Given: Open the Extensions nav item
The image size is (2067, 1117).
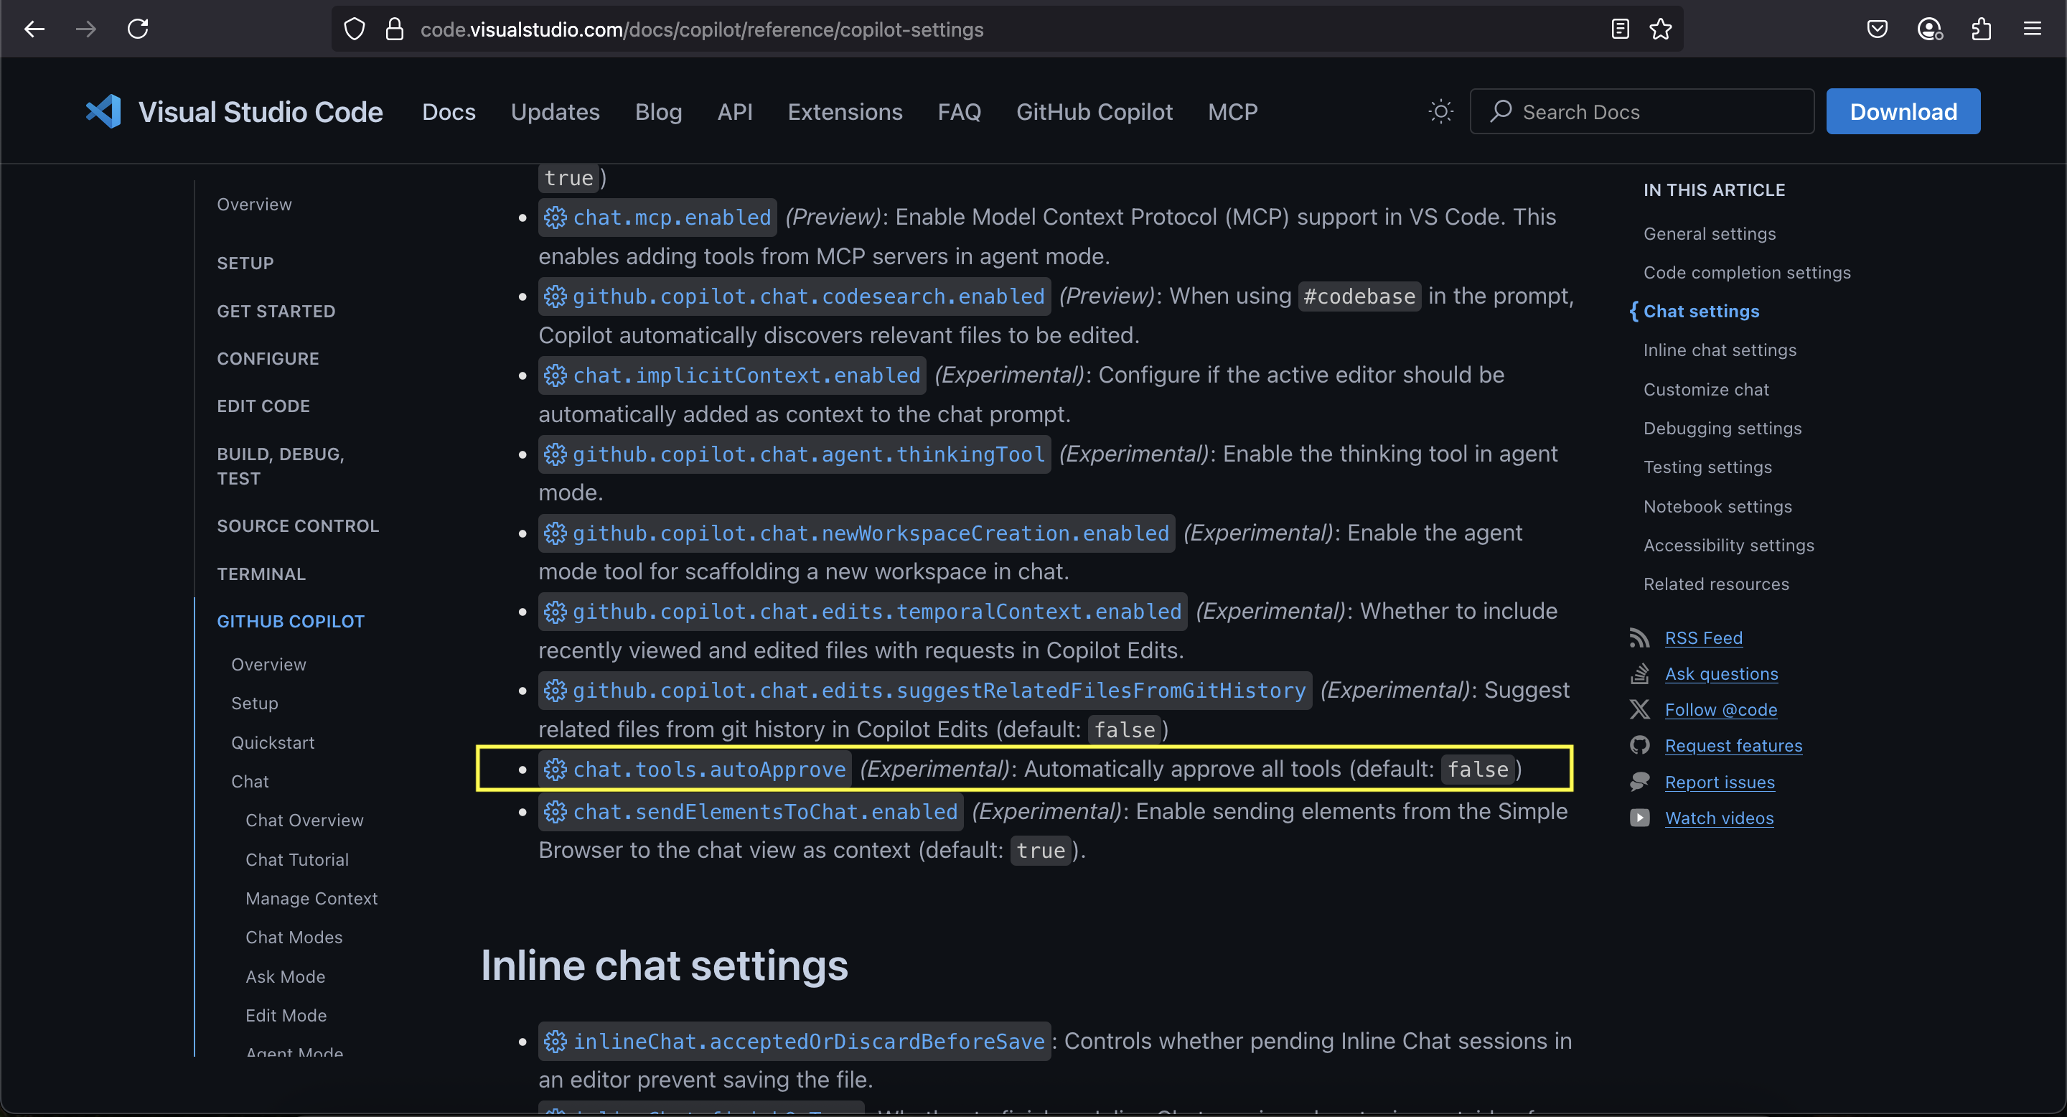Looking at the screenshot, I should click(x=845, y=111).
